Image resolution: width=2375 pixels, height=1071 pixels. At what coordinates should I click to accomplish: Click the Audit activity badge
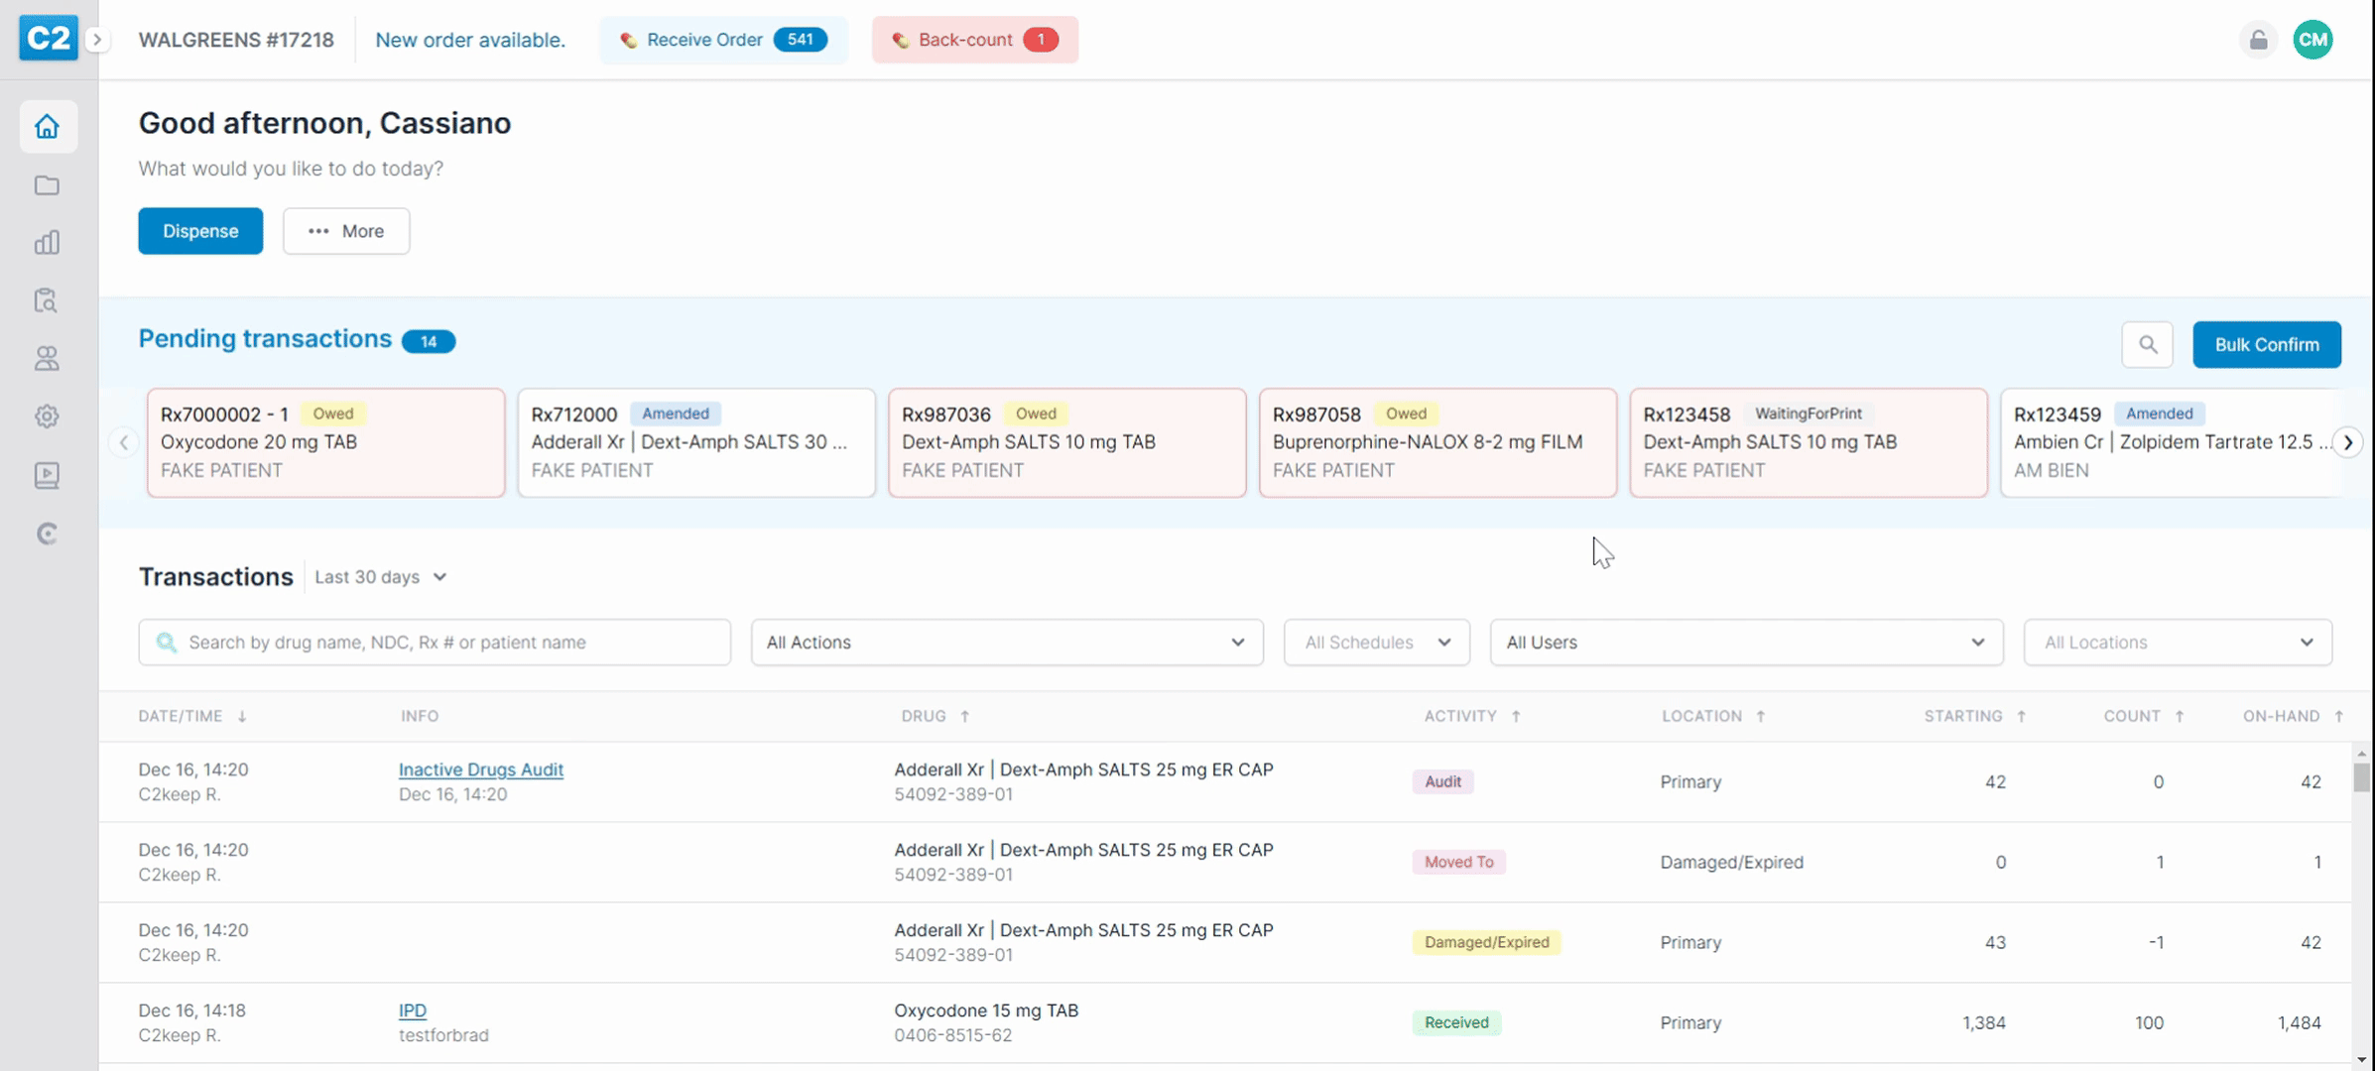click(1442, 781)
